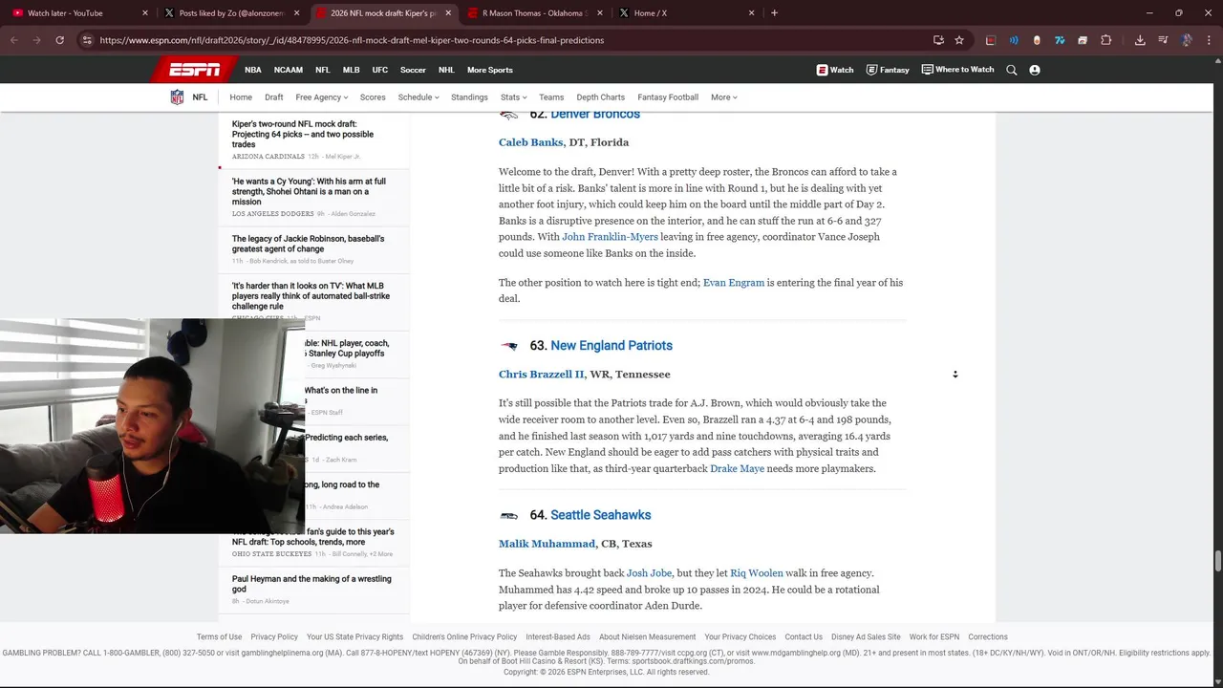Close the Watch later - YouTube tab
Image resolution: width=1223 pixels, height=688 pixels.
(145, 13)
